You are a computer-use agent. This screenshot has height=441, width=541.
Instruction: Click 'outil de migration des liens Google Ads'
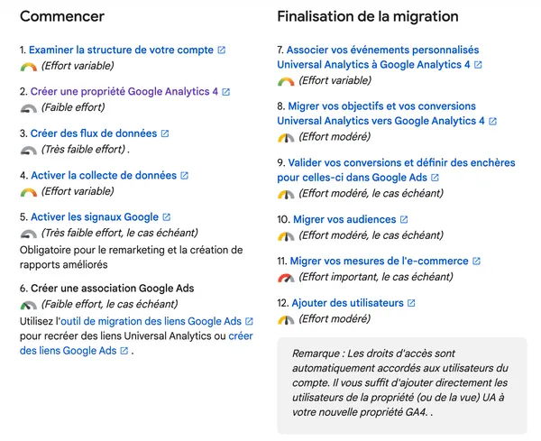tap(151, 321)
